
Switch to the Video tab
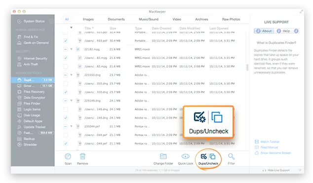[x=177, y=19]
